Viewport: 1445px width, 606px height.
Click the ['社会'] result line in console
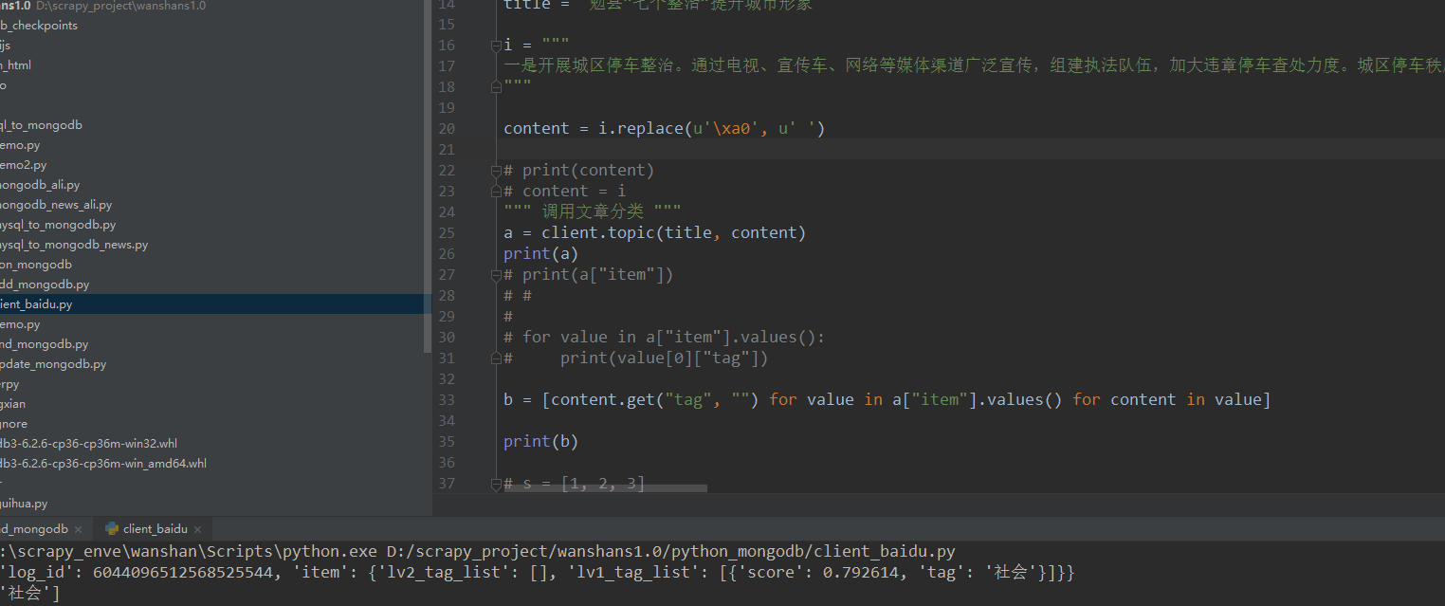[29, 594]
